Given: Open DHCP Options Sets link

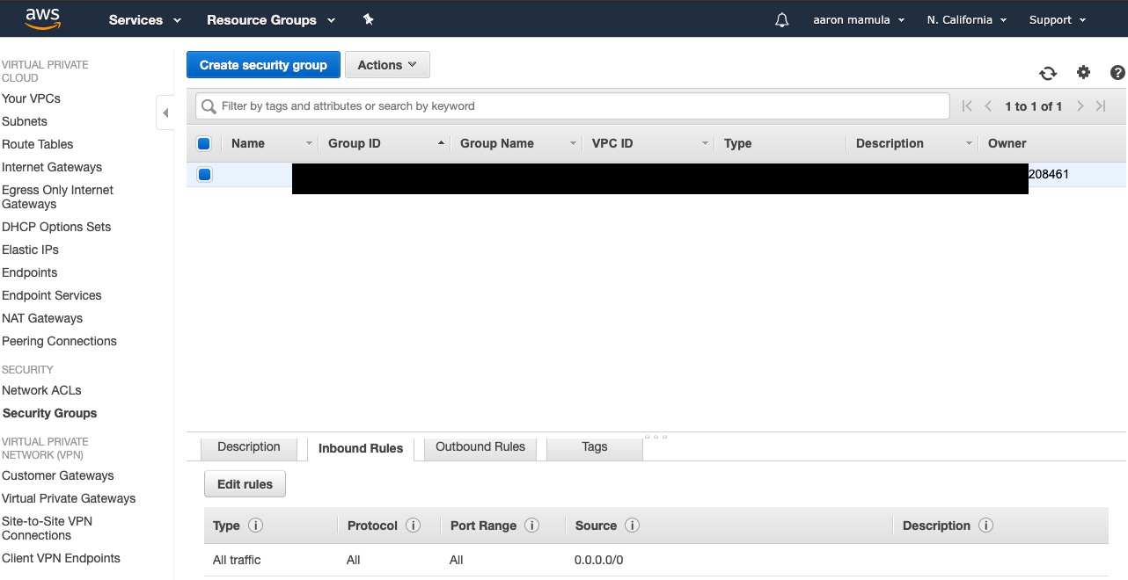Looking at the screenshot, I should [56, 227].
